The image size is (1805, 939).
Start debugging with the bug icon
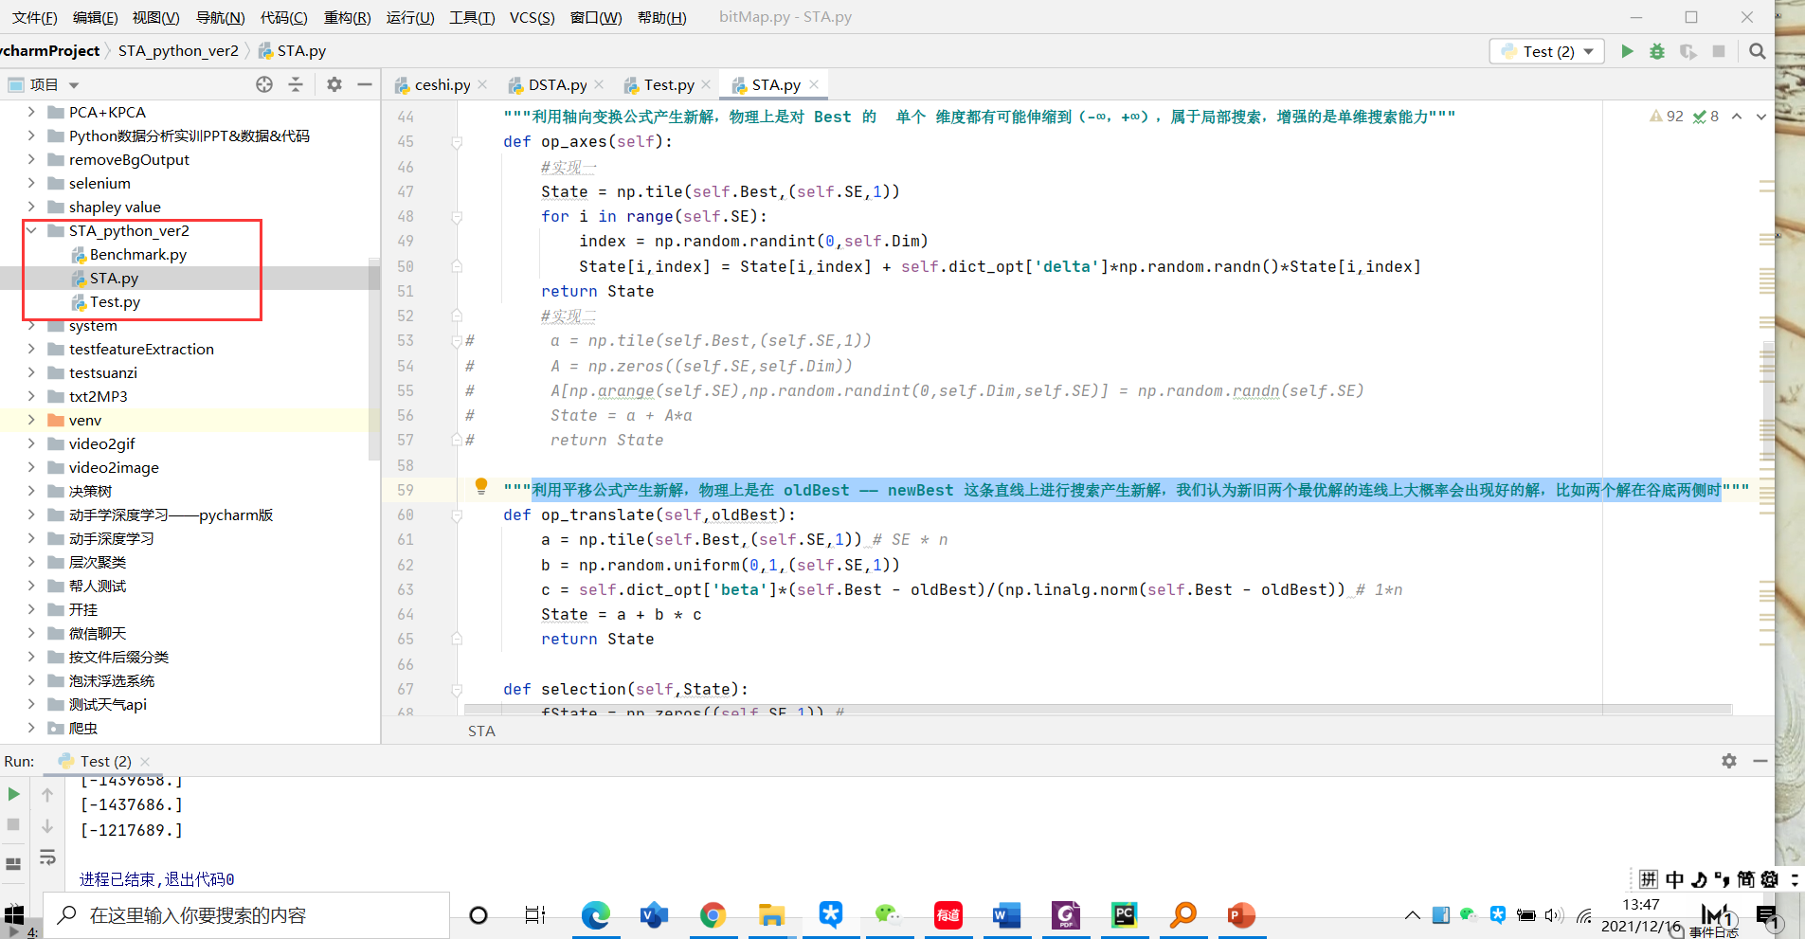(x=1657, y=51)
